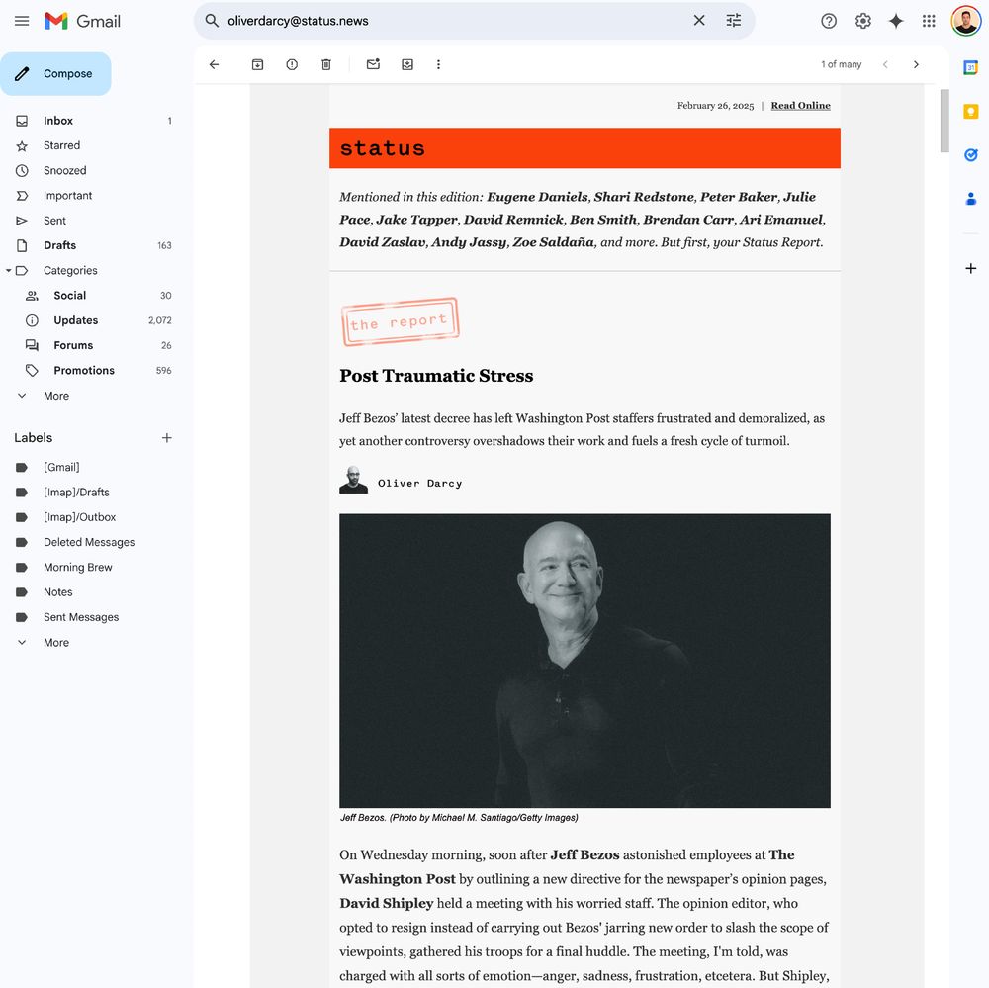Archive this email
The width and height of the screenshot is (989, 988).
257,64
